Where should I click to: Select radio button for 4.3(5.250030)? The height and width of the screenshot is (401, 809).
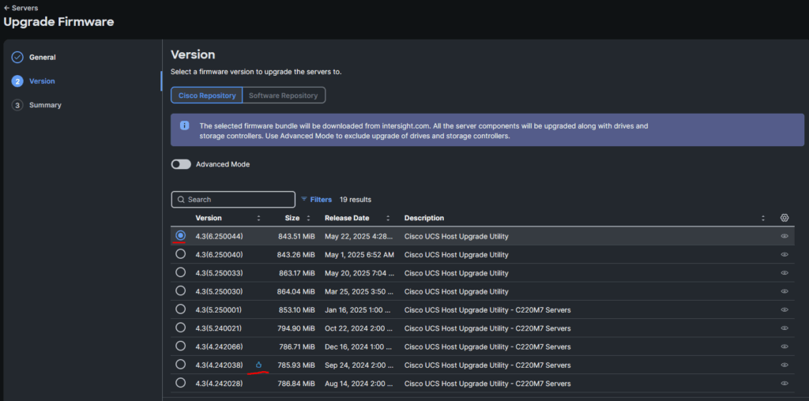pos(180,290)
